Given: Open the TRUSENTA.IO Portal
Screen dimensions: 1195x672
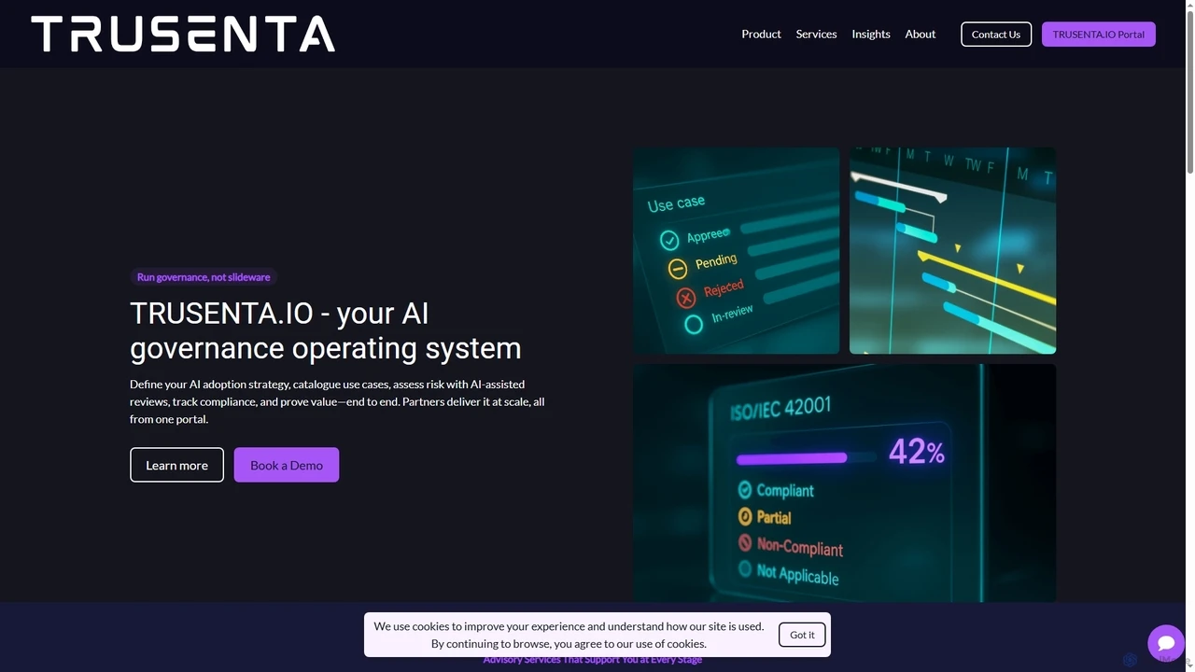Looking at the screenshot, I should click(1099, 35).
